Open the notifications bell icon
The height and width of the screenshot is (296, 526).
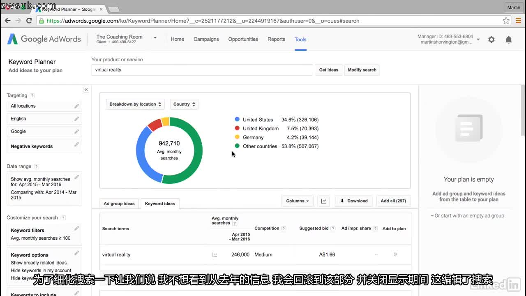pyautogui.click(x=509, y=39)
